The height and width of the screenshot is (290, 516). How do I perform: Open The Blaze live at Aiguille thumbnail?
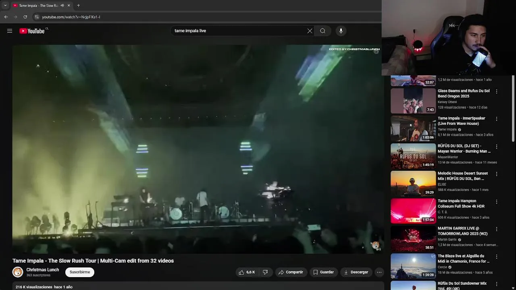pyautogui.click(x=413, y=266)
